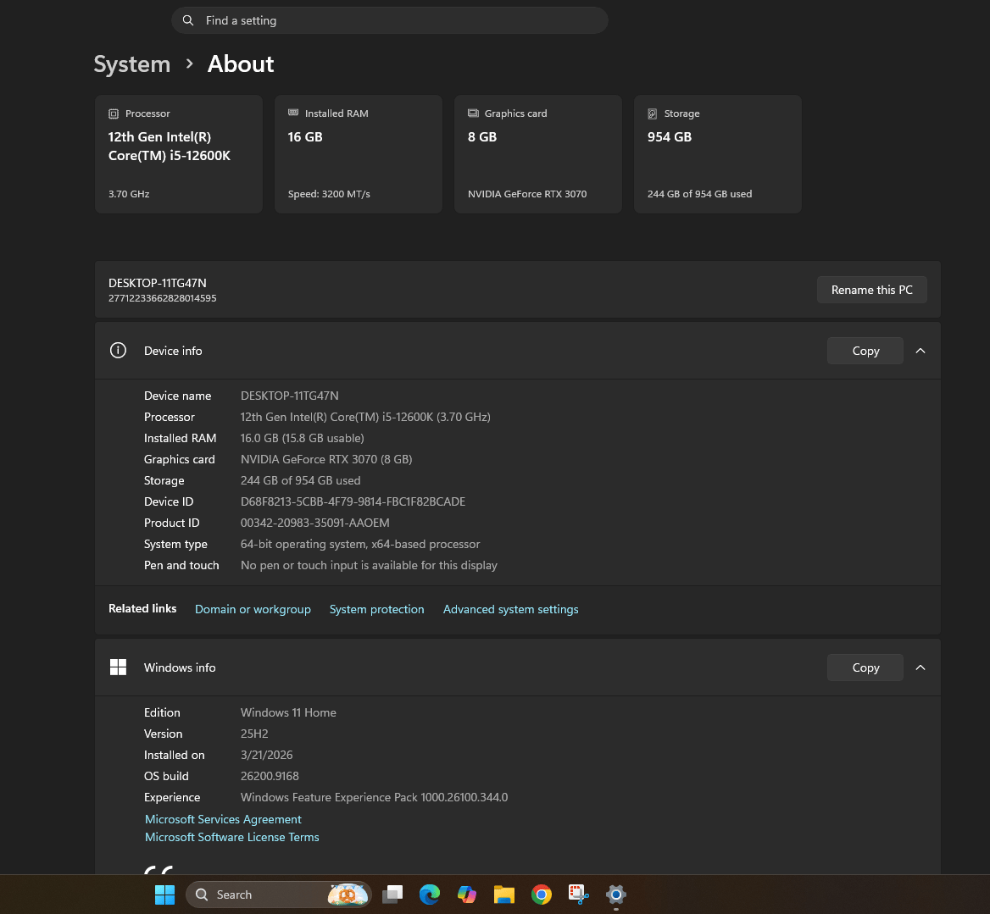Click the version value 25H2
Screen dimensions: 990x914
[254, 734]
